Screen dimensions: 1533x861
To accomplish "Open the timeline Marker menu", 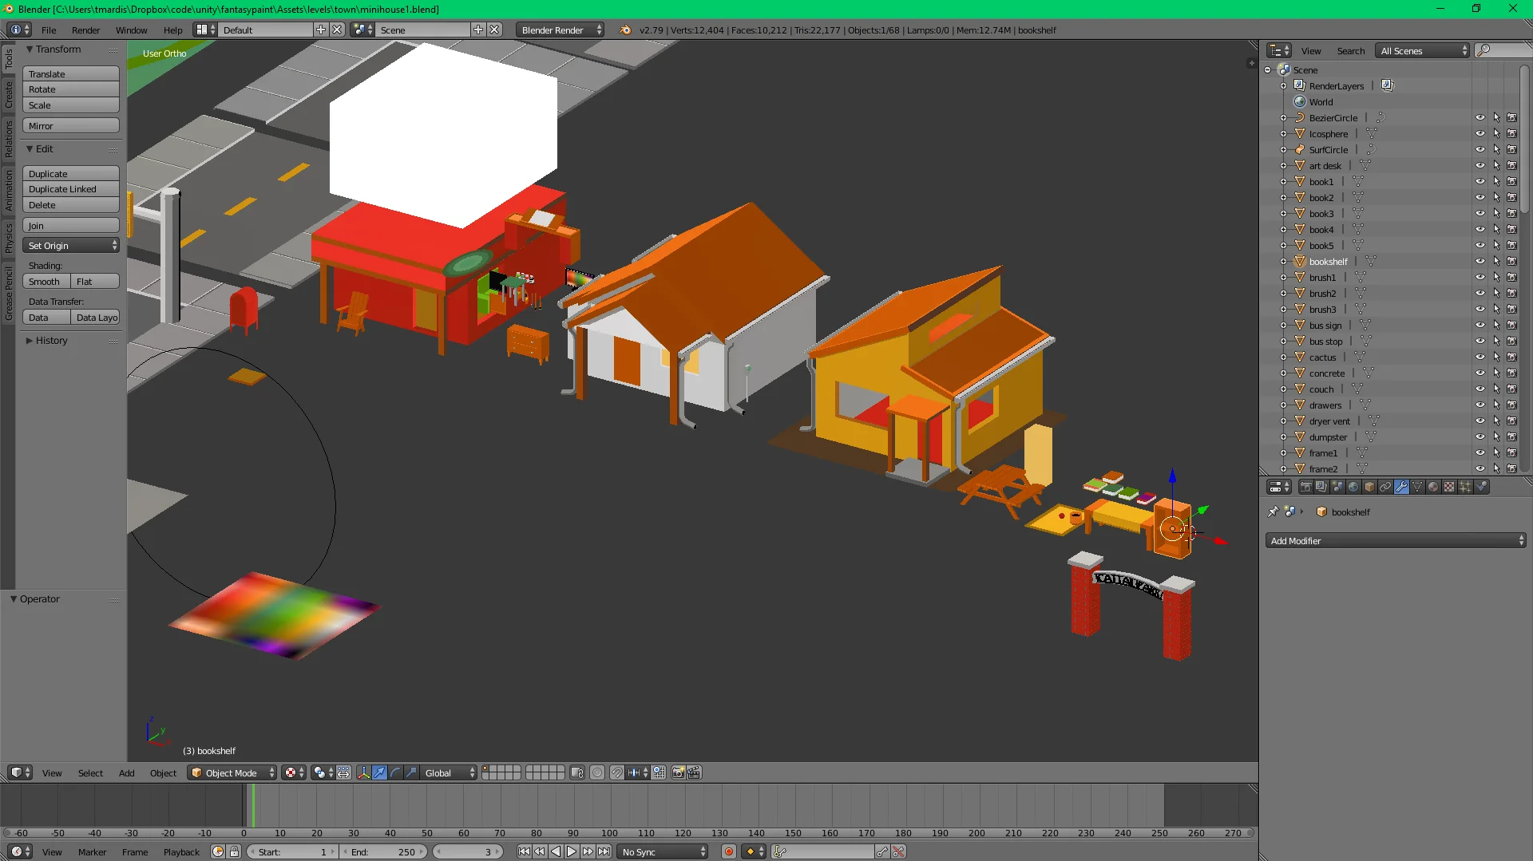I will 92,851.
